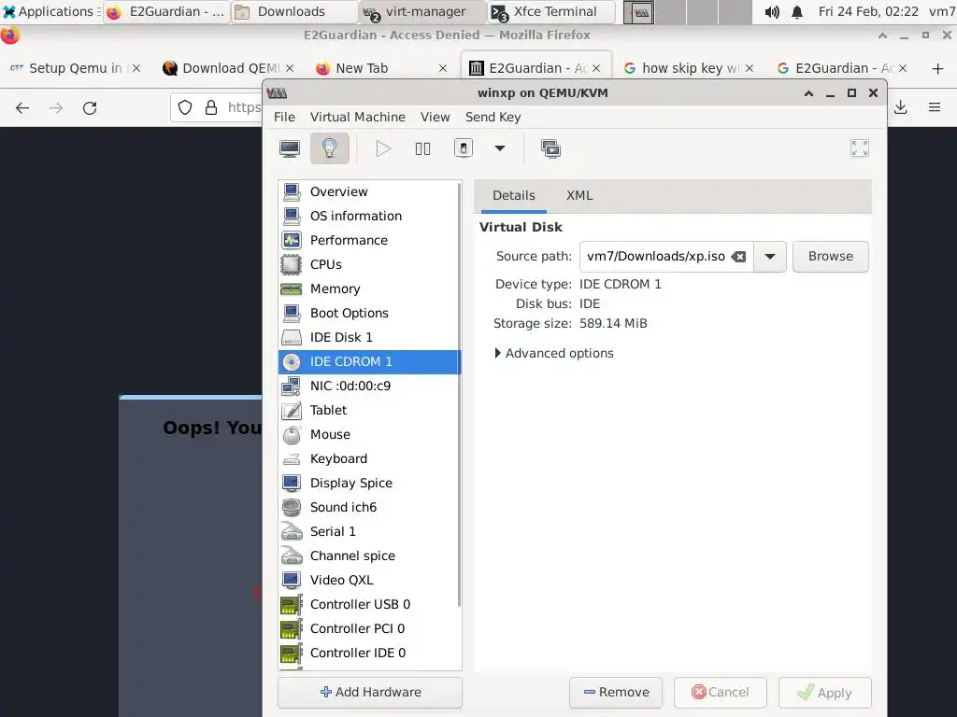The image size is (957, 717).
Task: Click Add Hardware button
Action: (x=370, y=692)
